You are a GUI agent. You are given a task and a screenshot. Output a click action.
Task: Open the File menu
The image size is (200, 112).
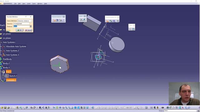point(15,3)
